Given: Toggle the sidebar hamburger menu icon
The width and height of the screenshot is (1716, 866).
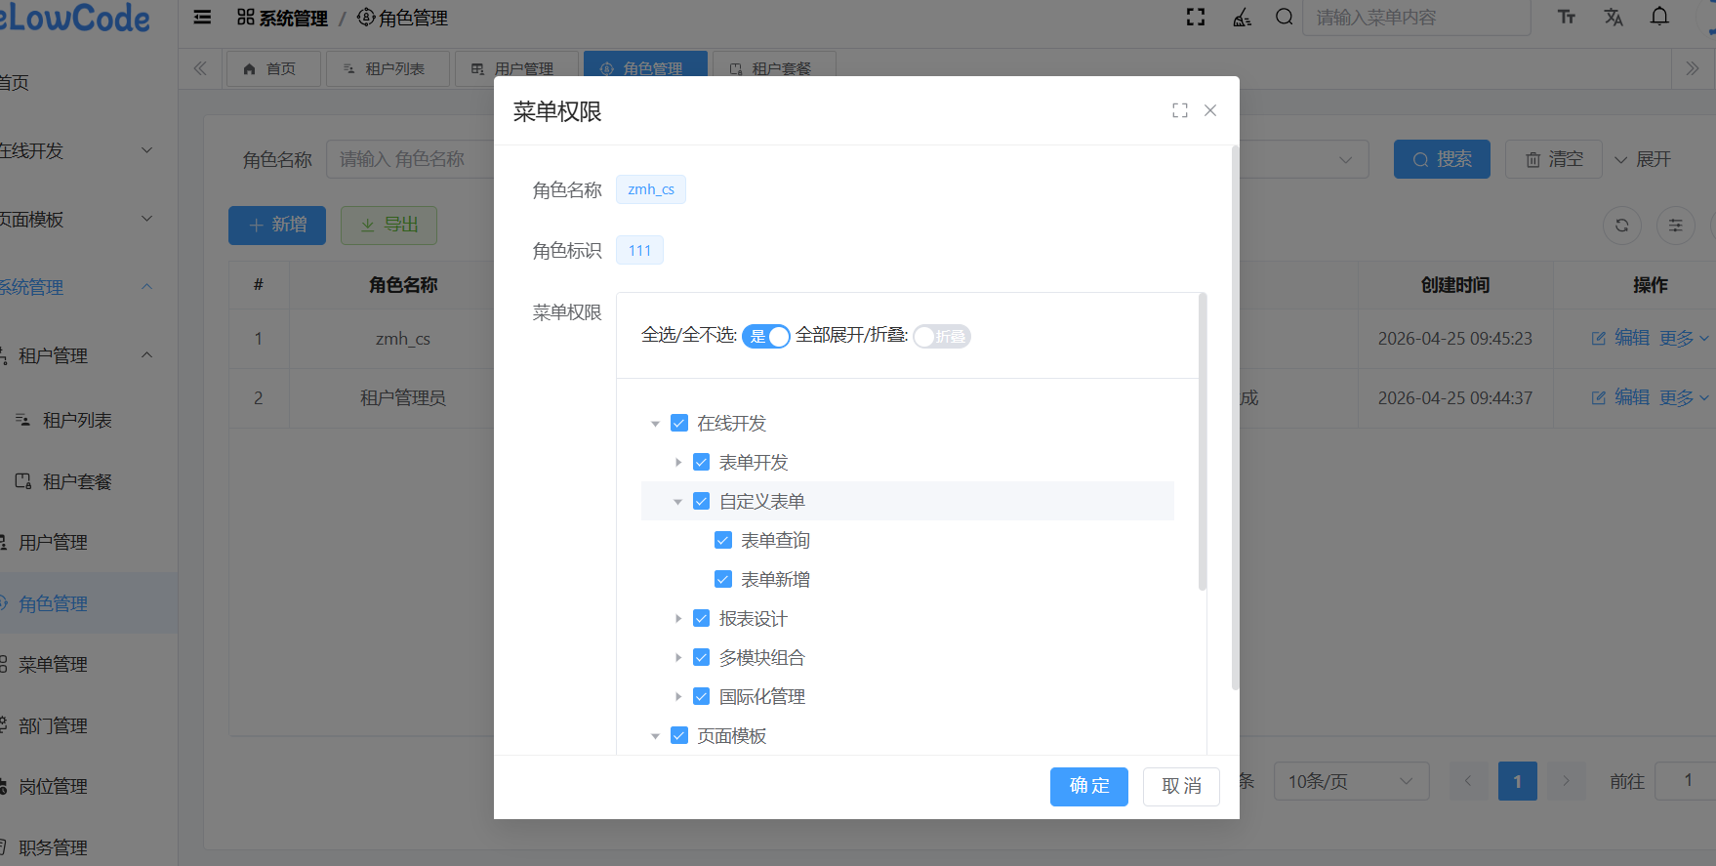Looking at the screenshot, I should (x=202, y=18).
